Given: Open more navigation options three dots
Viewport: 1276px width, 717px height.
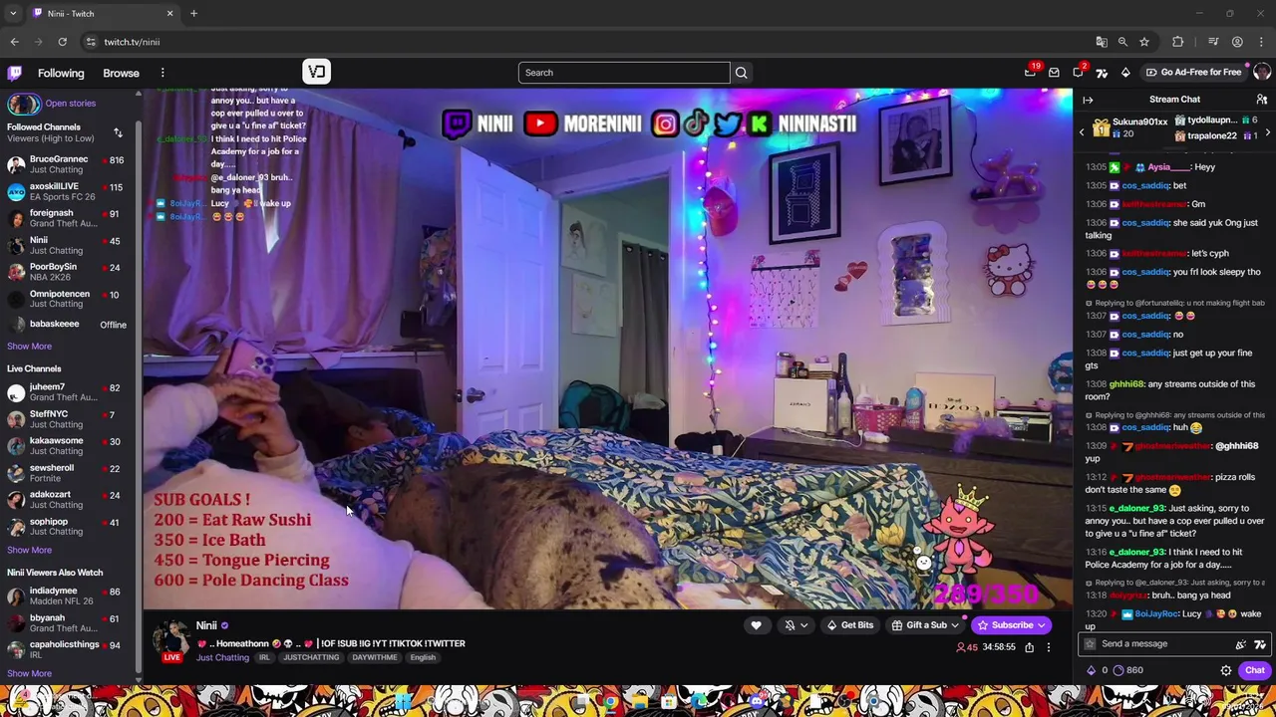Looking at the screenshot, I should 162,73.
